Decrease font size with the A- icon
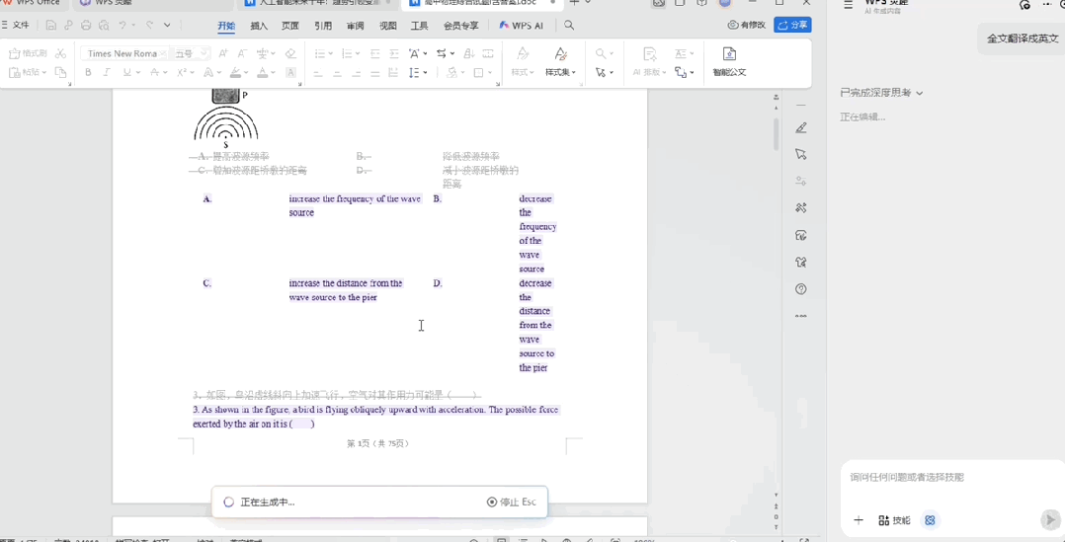This screenshot has width=1065, height=542. [241, 53]
